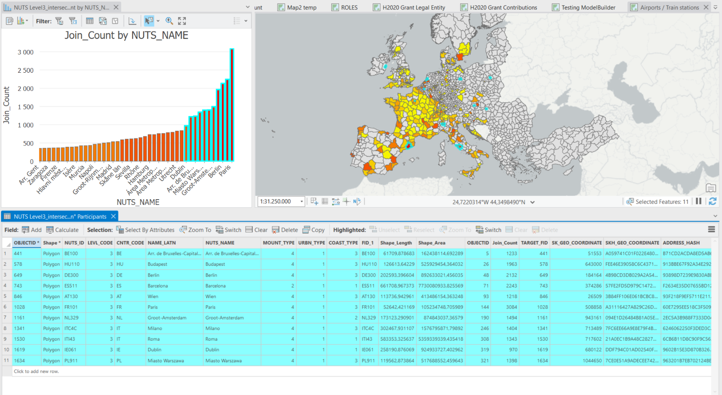Open the map scale dropdown
This screenshot has width=722, height=395.
(302, 201)
